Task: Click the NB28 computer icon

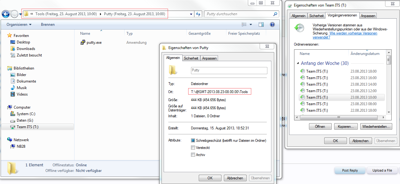Action: 13,146
